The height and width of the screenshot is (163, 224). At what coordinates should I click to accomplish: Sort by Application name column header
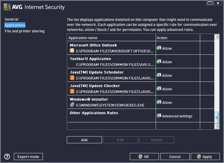pos(111,38)
